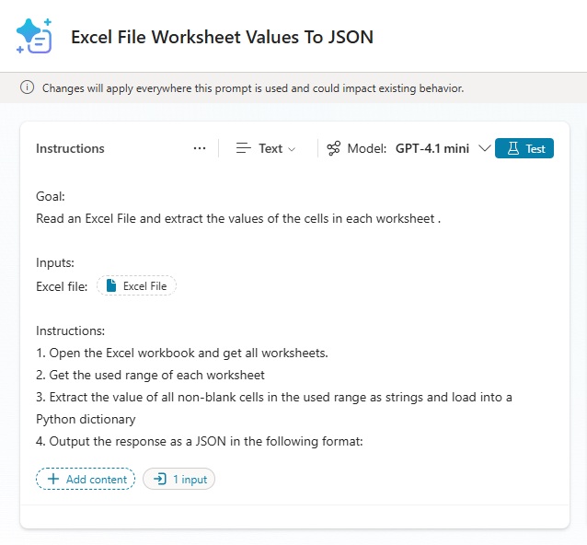Open the more options ellipsis menu
Screen dimensions: 587x545
(x=200, y=148)
